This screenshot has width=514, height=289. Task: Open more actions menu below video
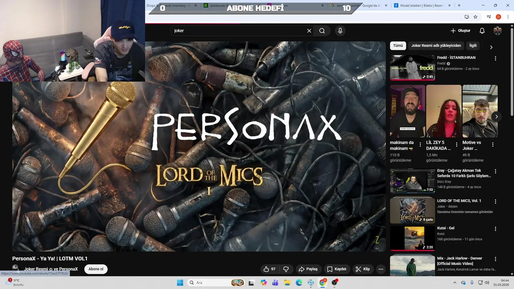coord(381,269)
